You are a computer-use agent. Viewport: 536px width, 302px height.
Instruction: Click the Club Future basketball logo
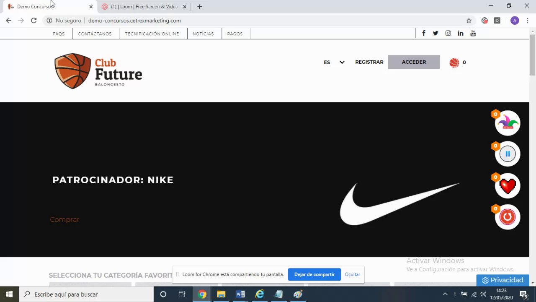98,71
